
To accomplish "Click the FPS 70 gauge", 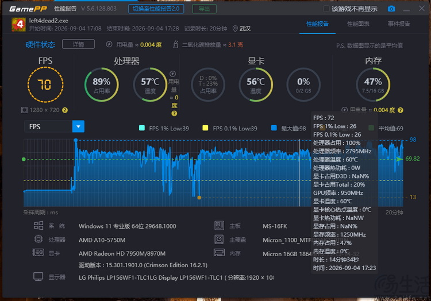I will tap(45, 84).
